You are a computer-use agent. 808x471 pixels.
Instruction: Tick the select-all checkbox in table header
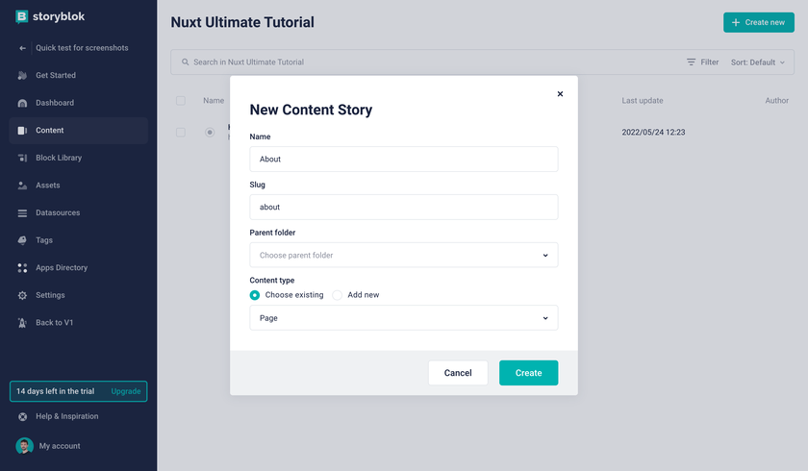[181, 101]
